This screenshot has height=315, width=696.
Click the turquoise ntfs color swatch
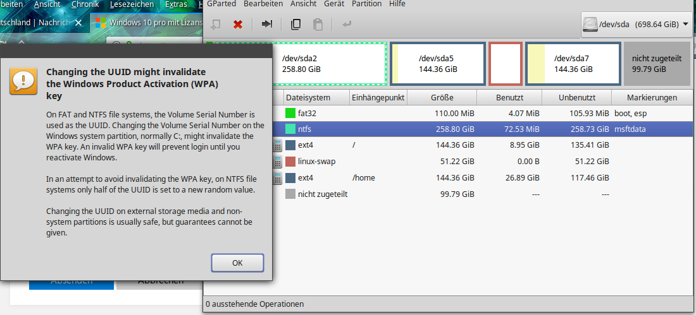[290, 129]
